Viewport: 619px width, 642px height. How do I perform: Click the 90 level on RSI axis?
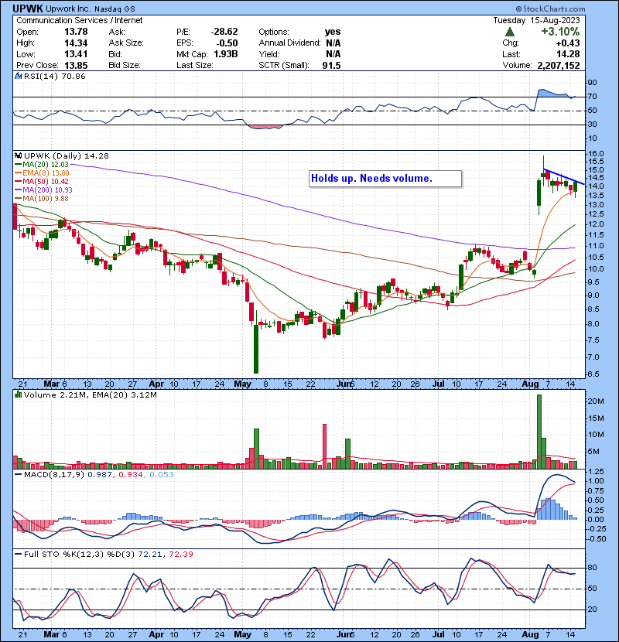(593, 82)
